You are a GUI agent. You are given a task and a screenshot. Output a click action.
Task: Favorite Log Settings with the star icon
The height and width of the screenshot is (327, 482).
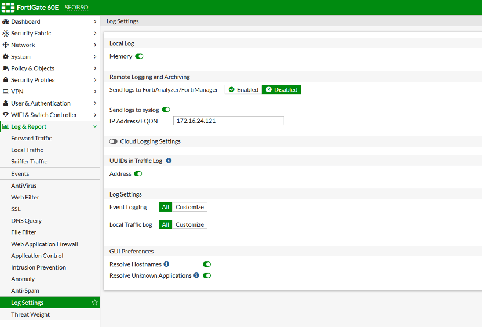click(94, 303)
